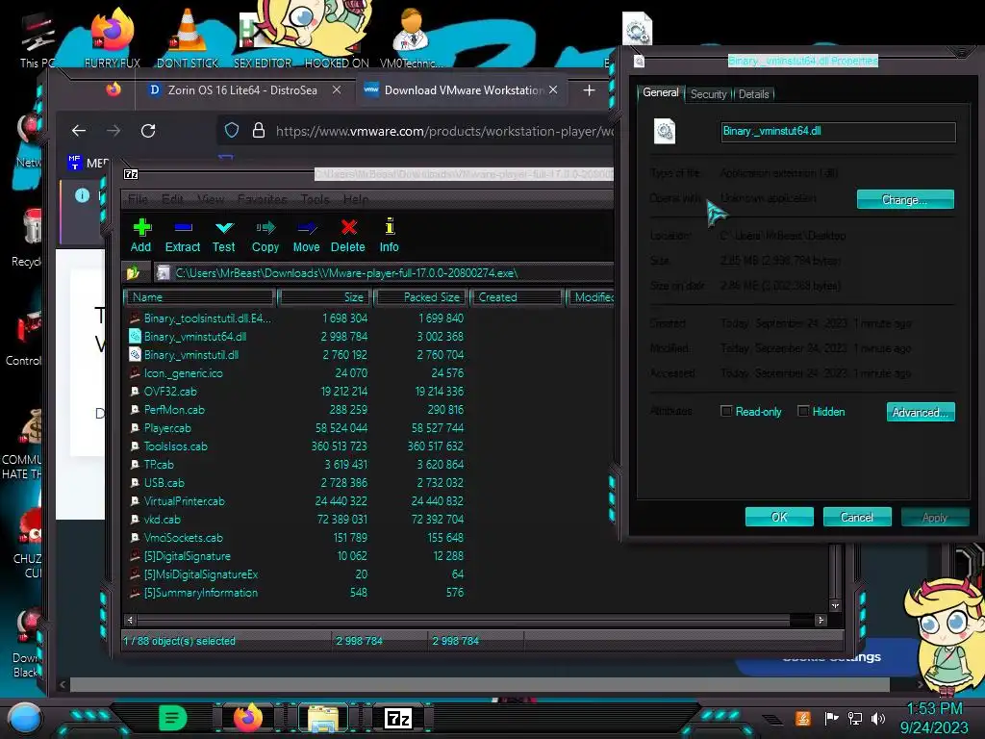Viewport: 985px width, 739px height.
Task: Click the Copy toolbar icon in 7-Zip
Action: [265, 236]
